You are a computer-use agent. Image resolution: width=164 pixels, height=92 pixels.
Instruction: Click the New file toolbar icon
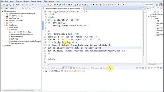click(x=3, y=5)
